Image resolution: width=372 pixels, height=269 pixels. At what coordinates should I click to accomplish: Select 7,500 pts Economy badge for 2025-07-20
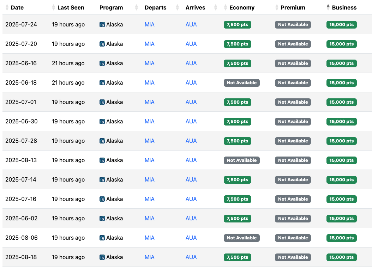237,44
